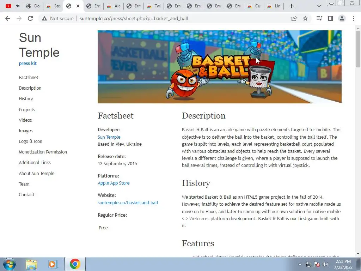Open the Chrome profile icon
The image size is (361, 271).
342,18
